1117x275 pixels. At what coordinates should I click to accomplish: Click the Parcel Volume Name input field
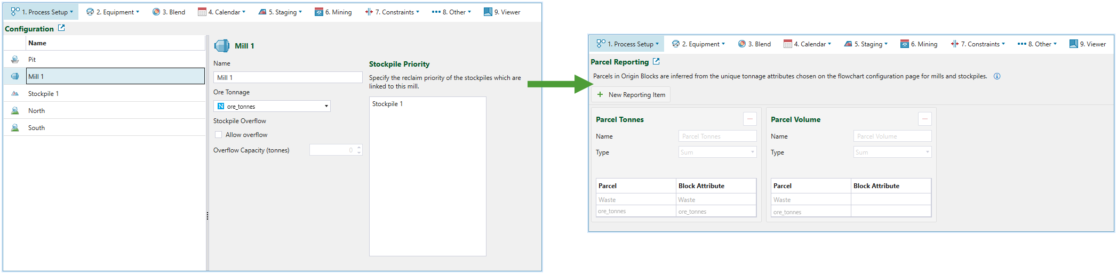[892, 136]
